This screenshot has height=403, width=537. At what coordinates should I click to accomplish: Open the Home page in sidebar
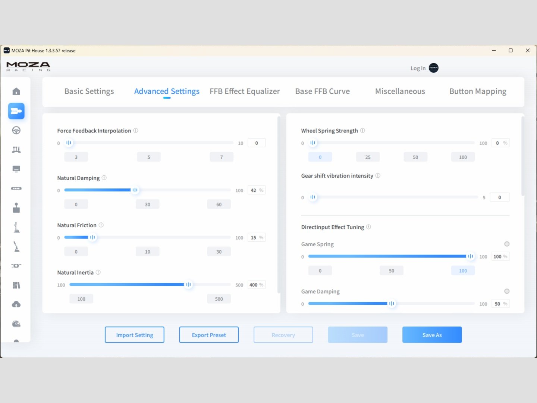16,91
